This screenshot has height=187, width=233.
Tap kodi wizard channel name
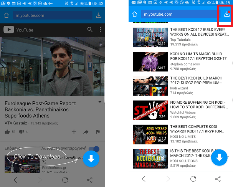coord(179,88)
